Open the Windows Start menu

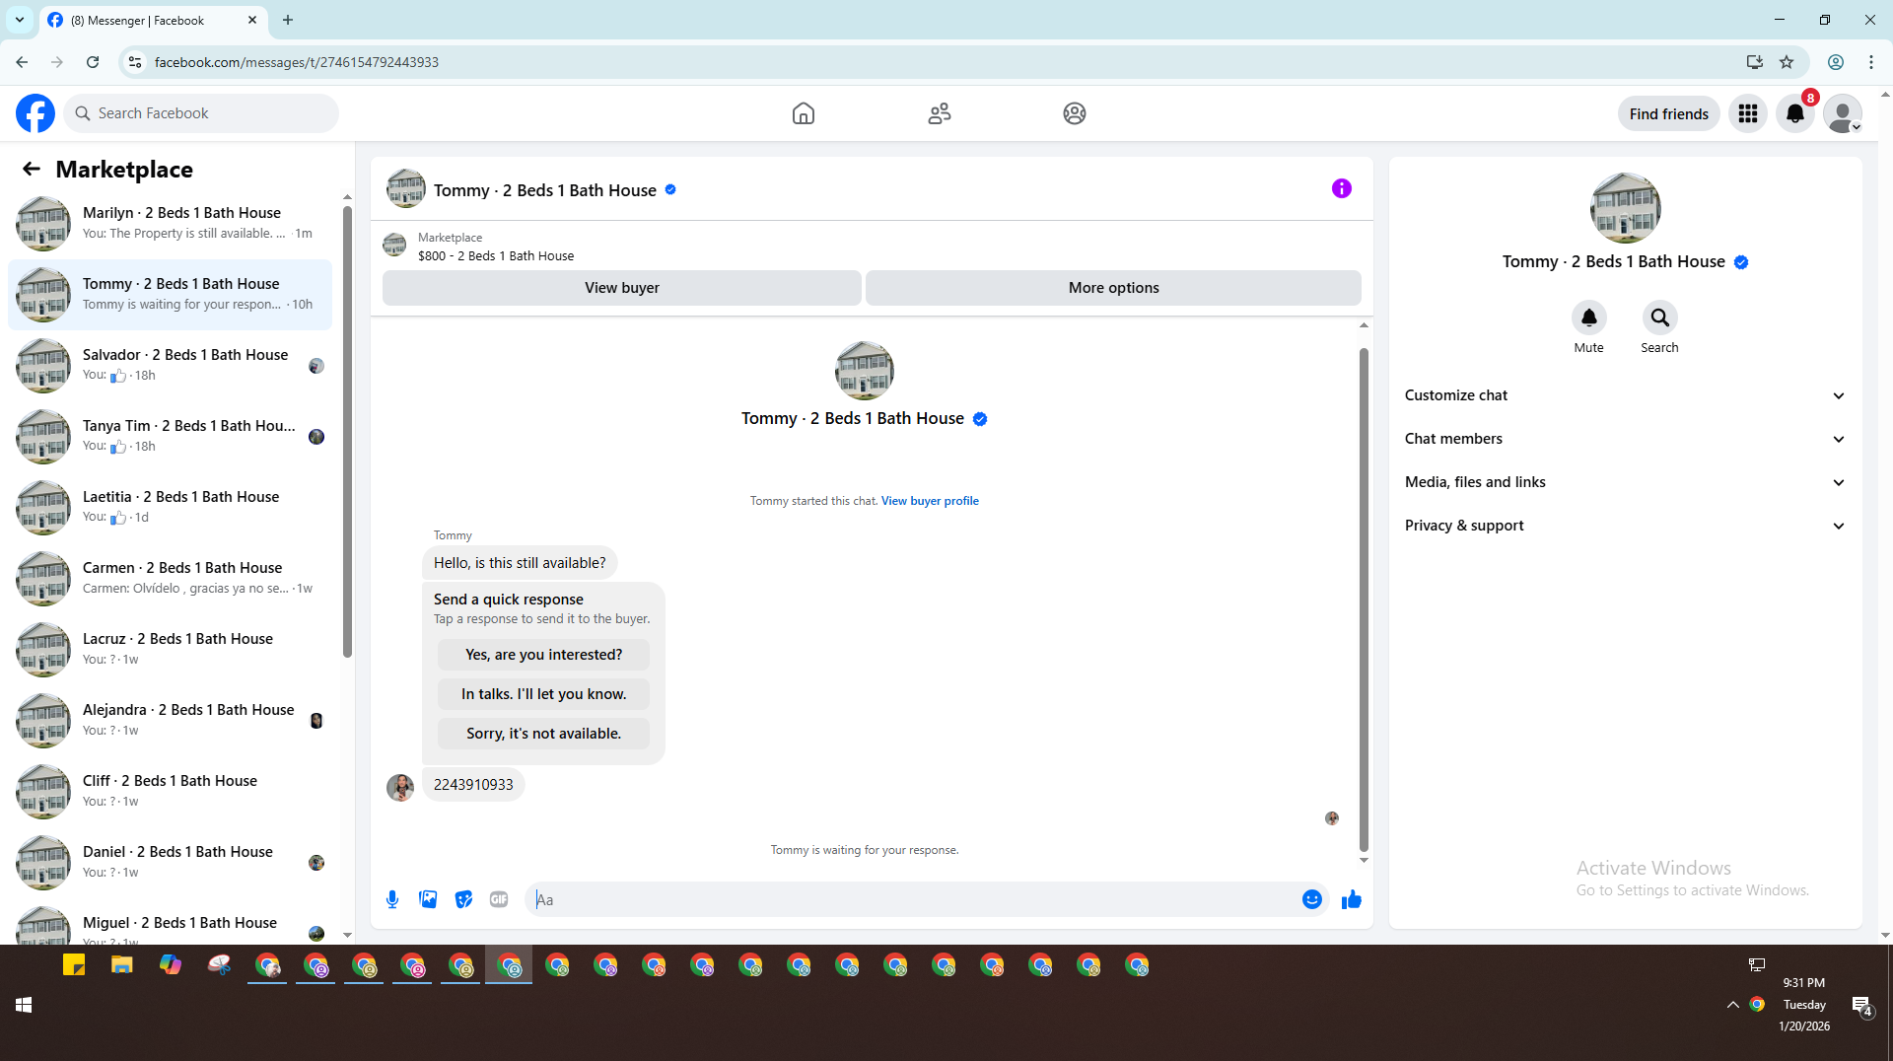coord(24,1004)
